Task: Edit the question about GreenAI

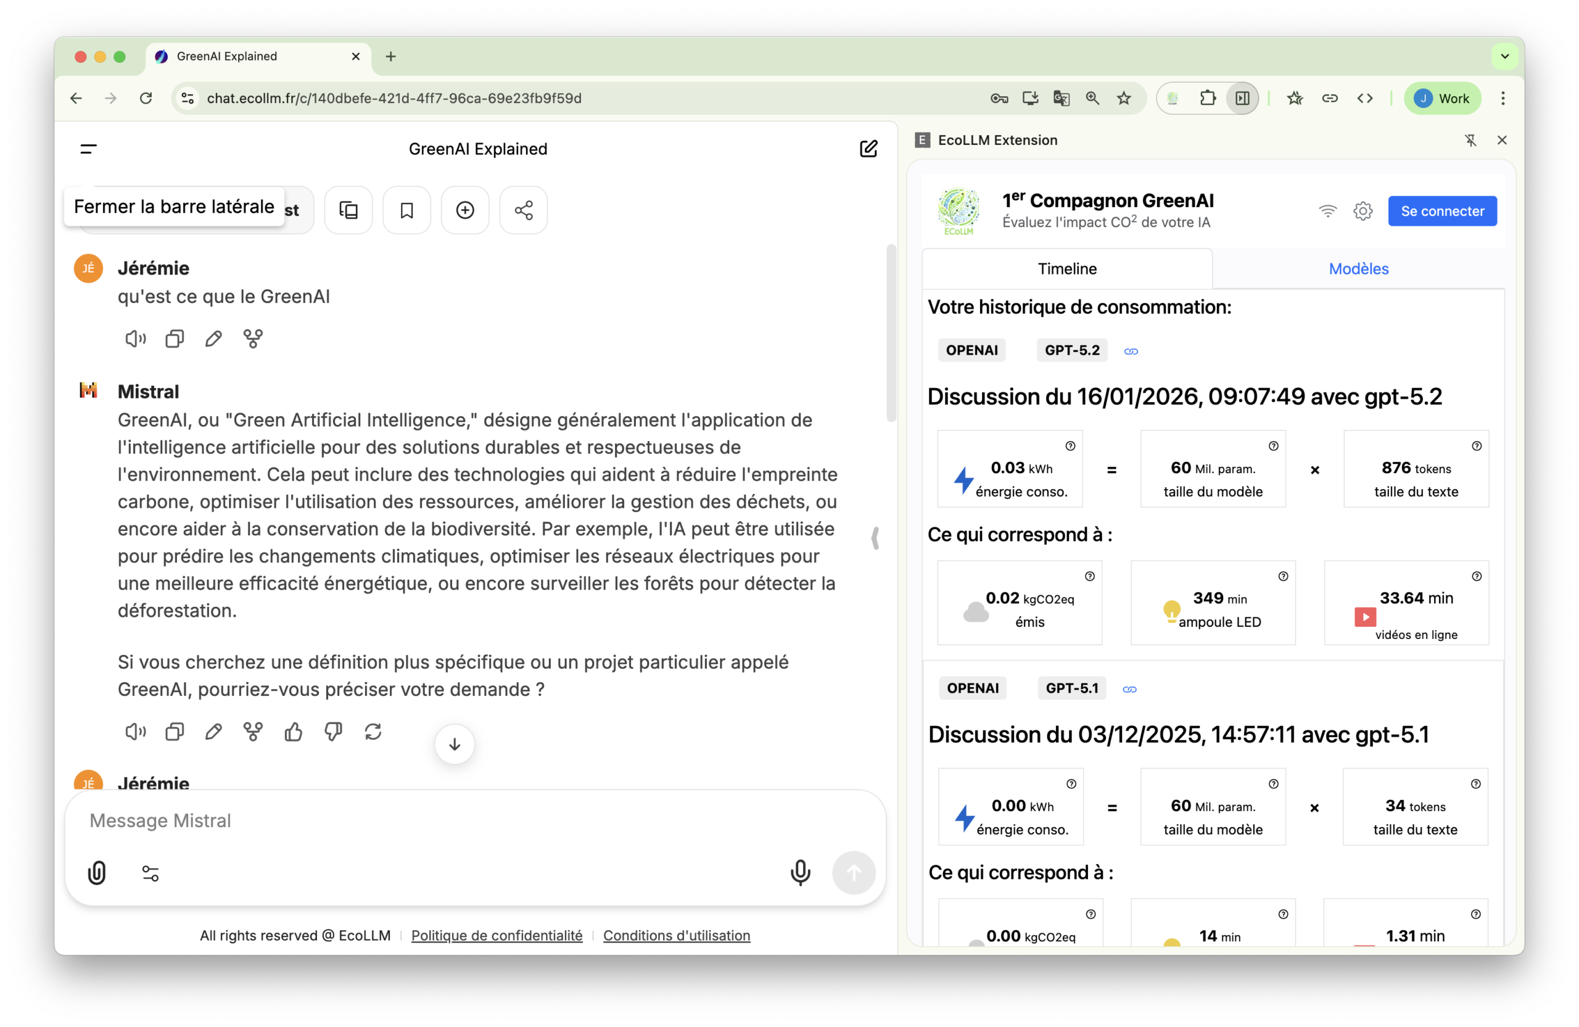Action: pos(213,339)
